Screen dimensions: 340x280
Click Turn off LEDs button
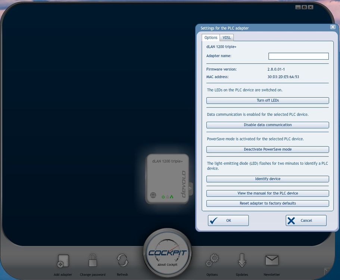268,100
